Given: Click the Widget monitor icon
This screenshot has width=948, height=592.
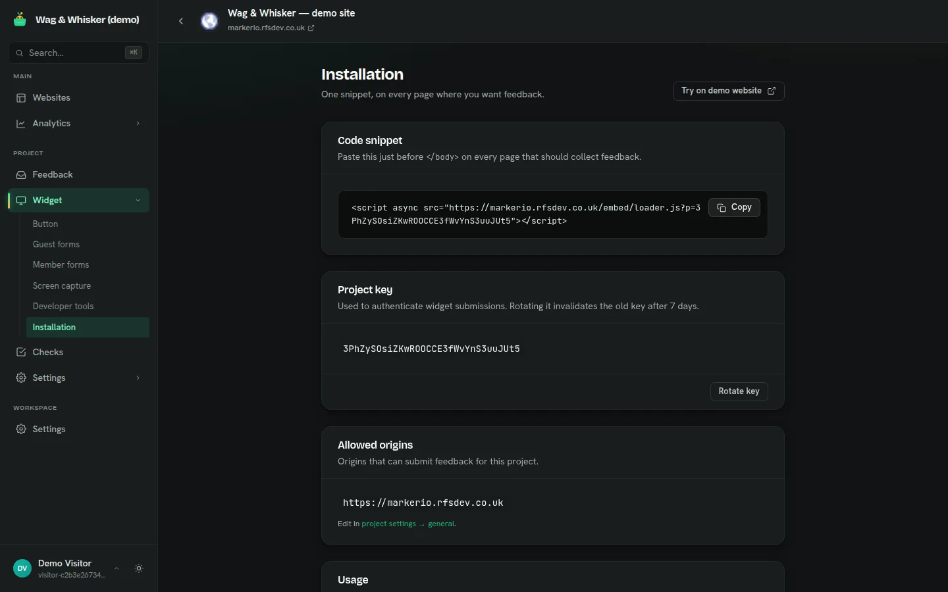Looking at the screenshot, I should [21, 201].
